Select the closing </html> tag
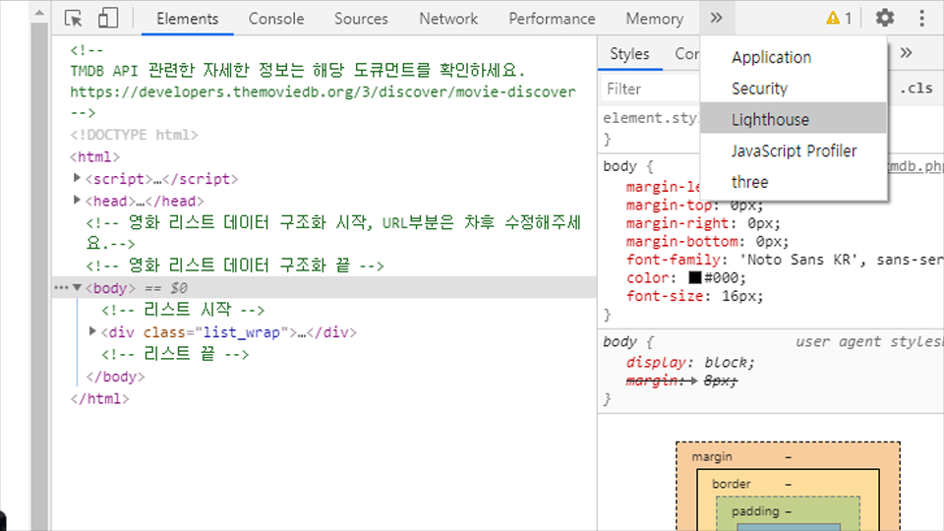 click(x=100, y=398)
